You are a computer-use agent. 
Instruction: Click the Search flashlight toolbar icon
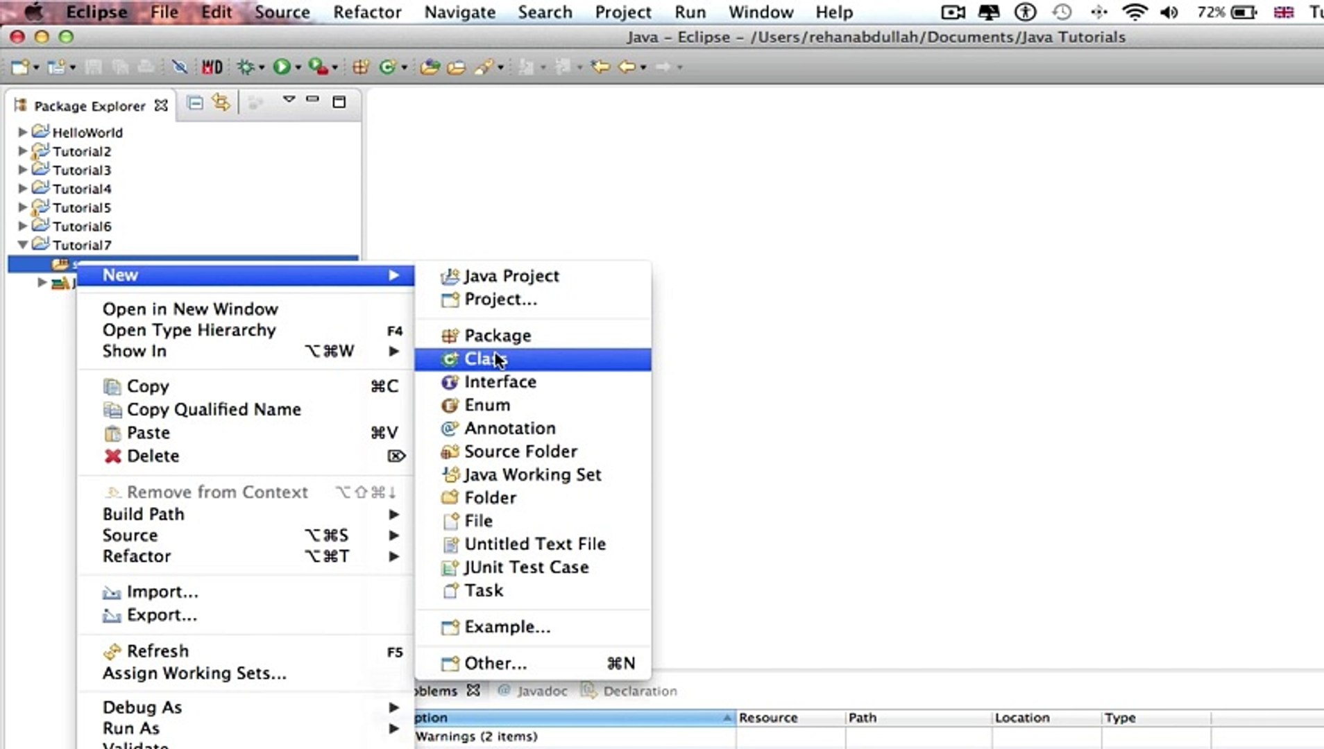pyautogui.click(x=484, y=67)
